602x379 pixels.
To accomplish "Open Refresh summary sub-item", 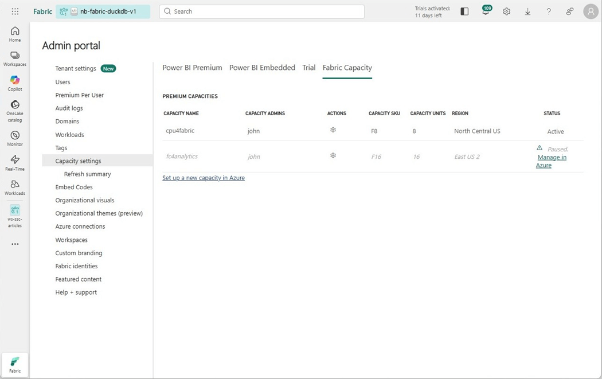I will point(88,174).
